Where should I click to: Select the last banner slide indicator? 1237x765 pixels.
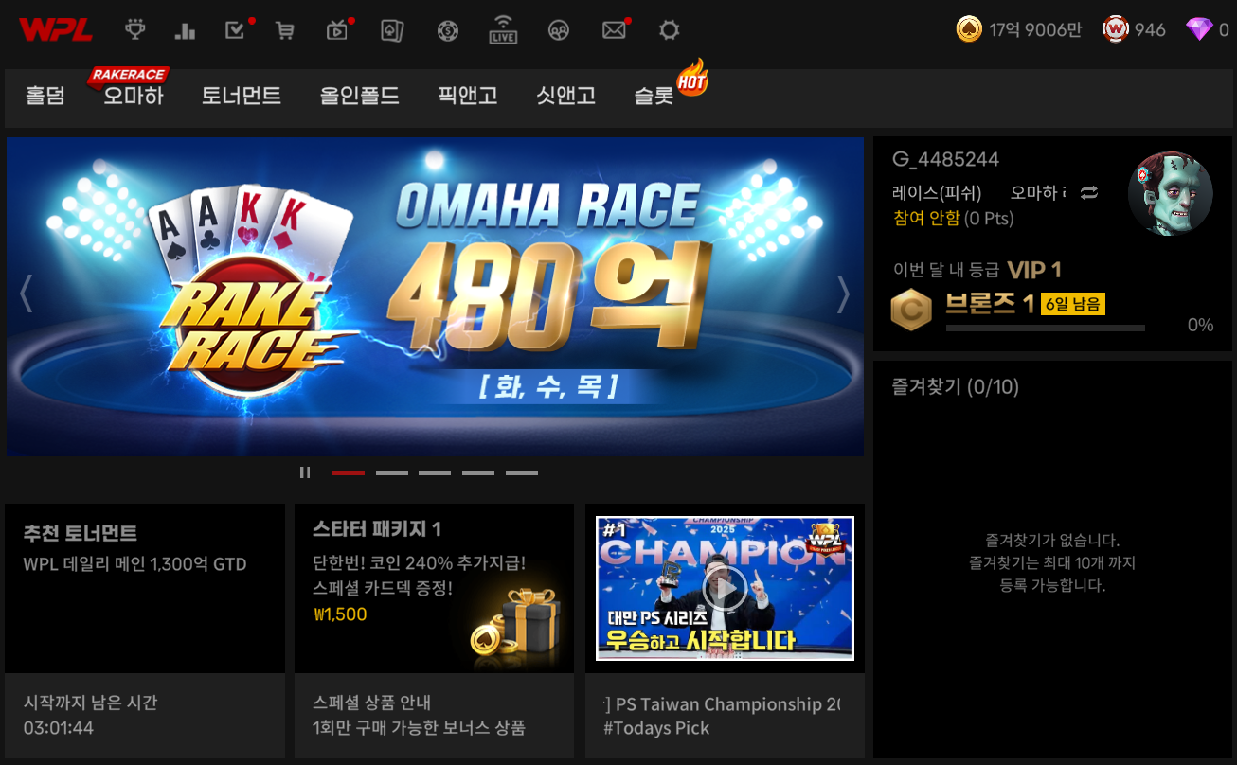click(521, 472)
